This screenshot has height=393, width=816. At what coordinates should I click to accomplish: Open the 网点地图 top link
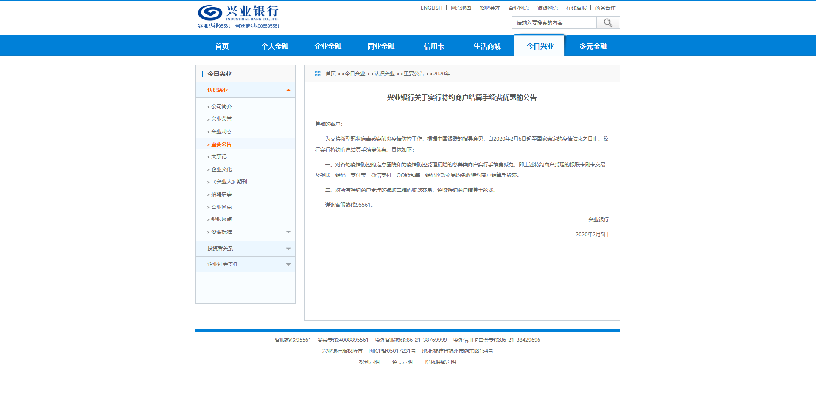pos(461,8)
